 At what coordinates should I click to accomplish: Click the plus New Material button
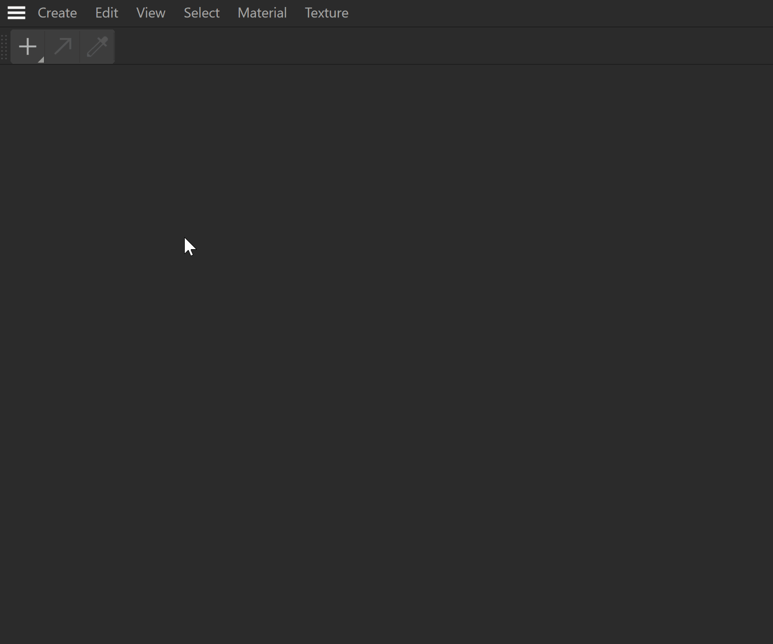[27, 47]
